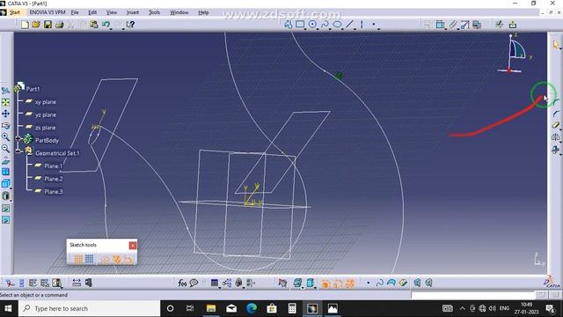
Task: Select the Axis sketch tool
Action: [362, 25]
